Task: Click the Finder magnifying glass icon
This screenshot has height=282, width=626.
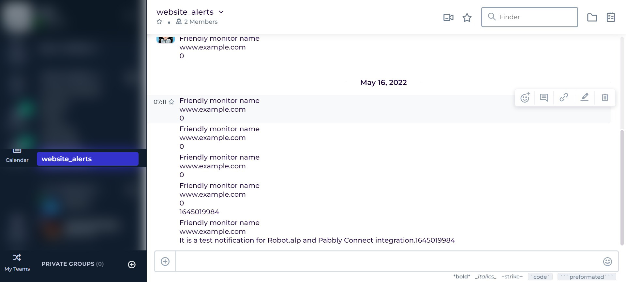Action: coord(492,17)
